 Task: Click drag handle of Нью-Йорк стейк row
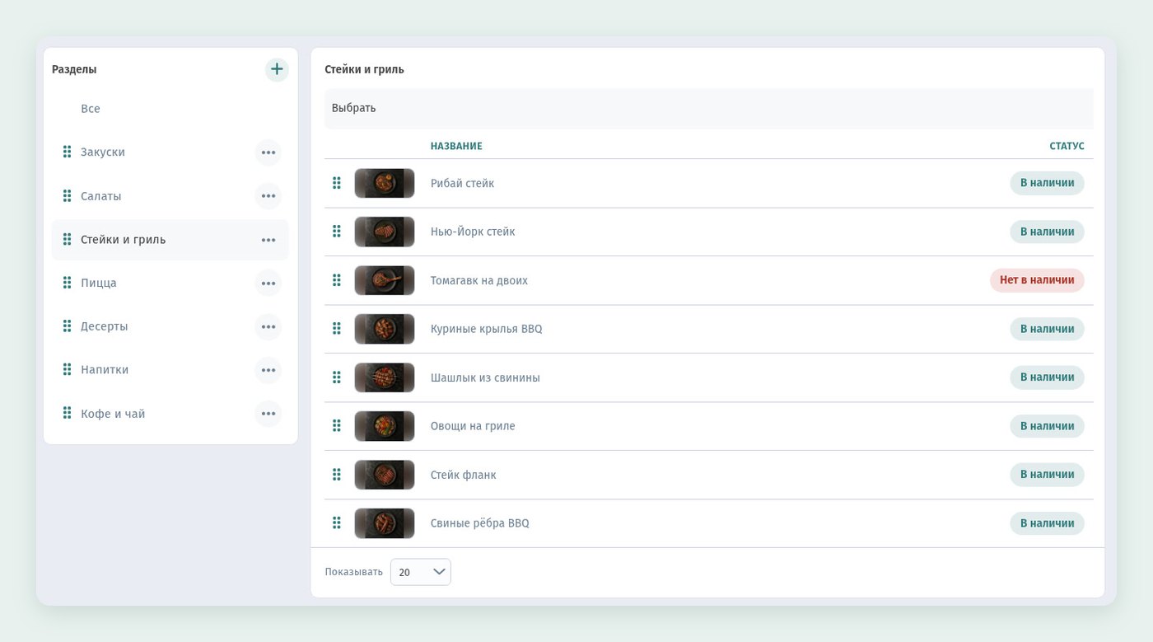[336, 232]
